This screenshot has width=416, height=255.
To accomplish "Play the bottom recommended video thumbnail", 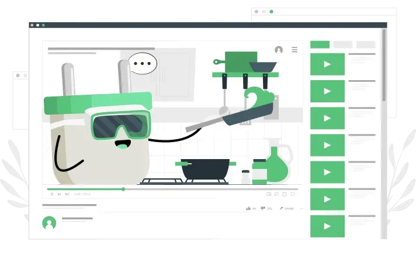I will 327,226.
